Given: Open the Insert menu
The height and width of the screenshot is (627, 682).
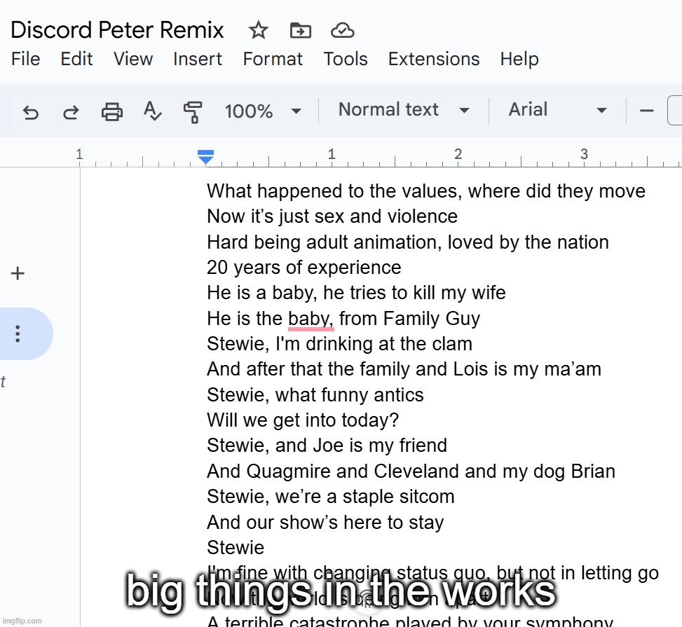Looking at the screenshot, I should (x=198, y=59).
